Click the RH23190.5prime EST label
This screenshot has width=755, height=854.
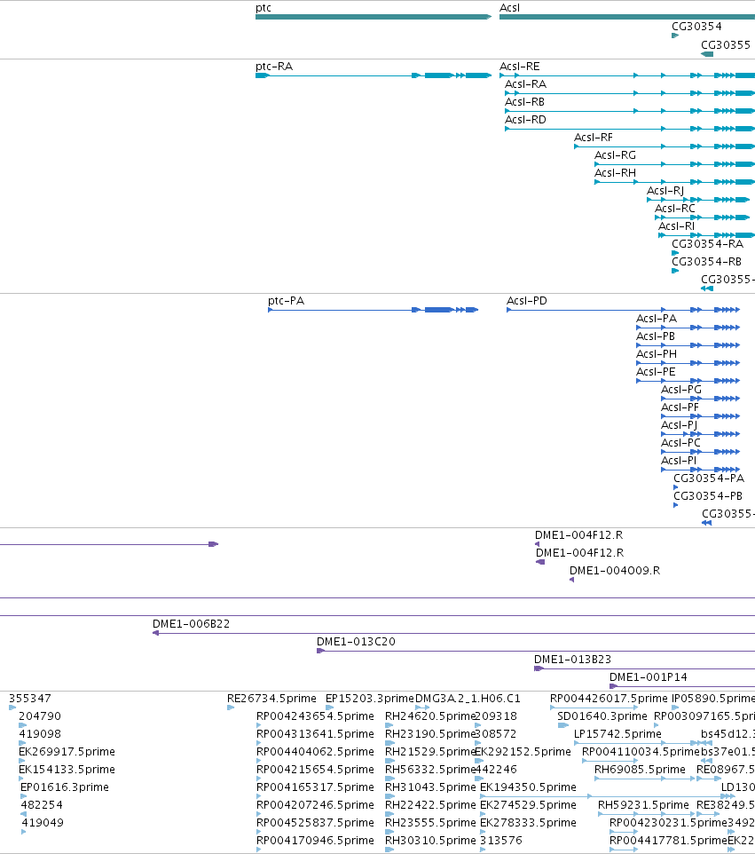point(430,733)
